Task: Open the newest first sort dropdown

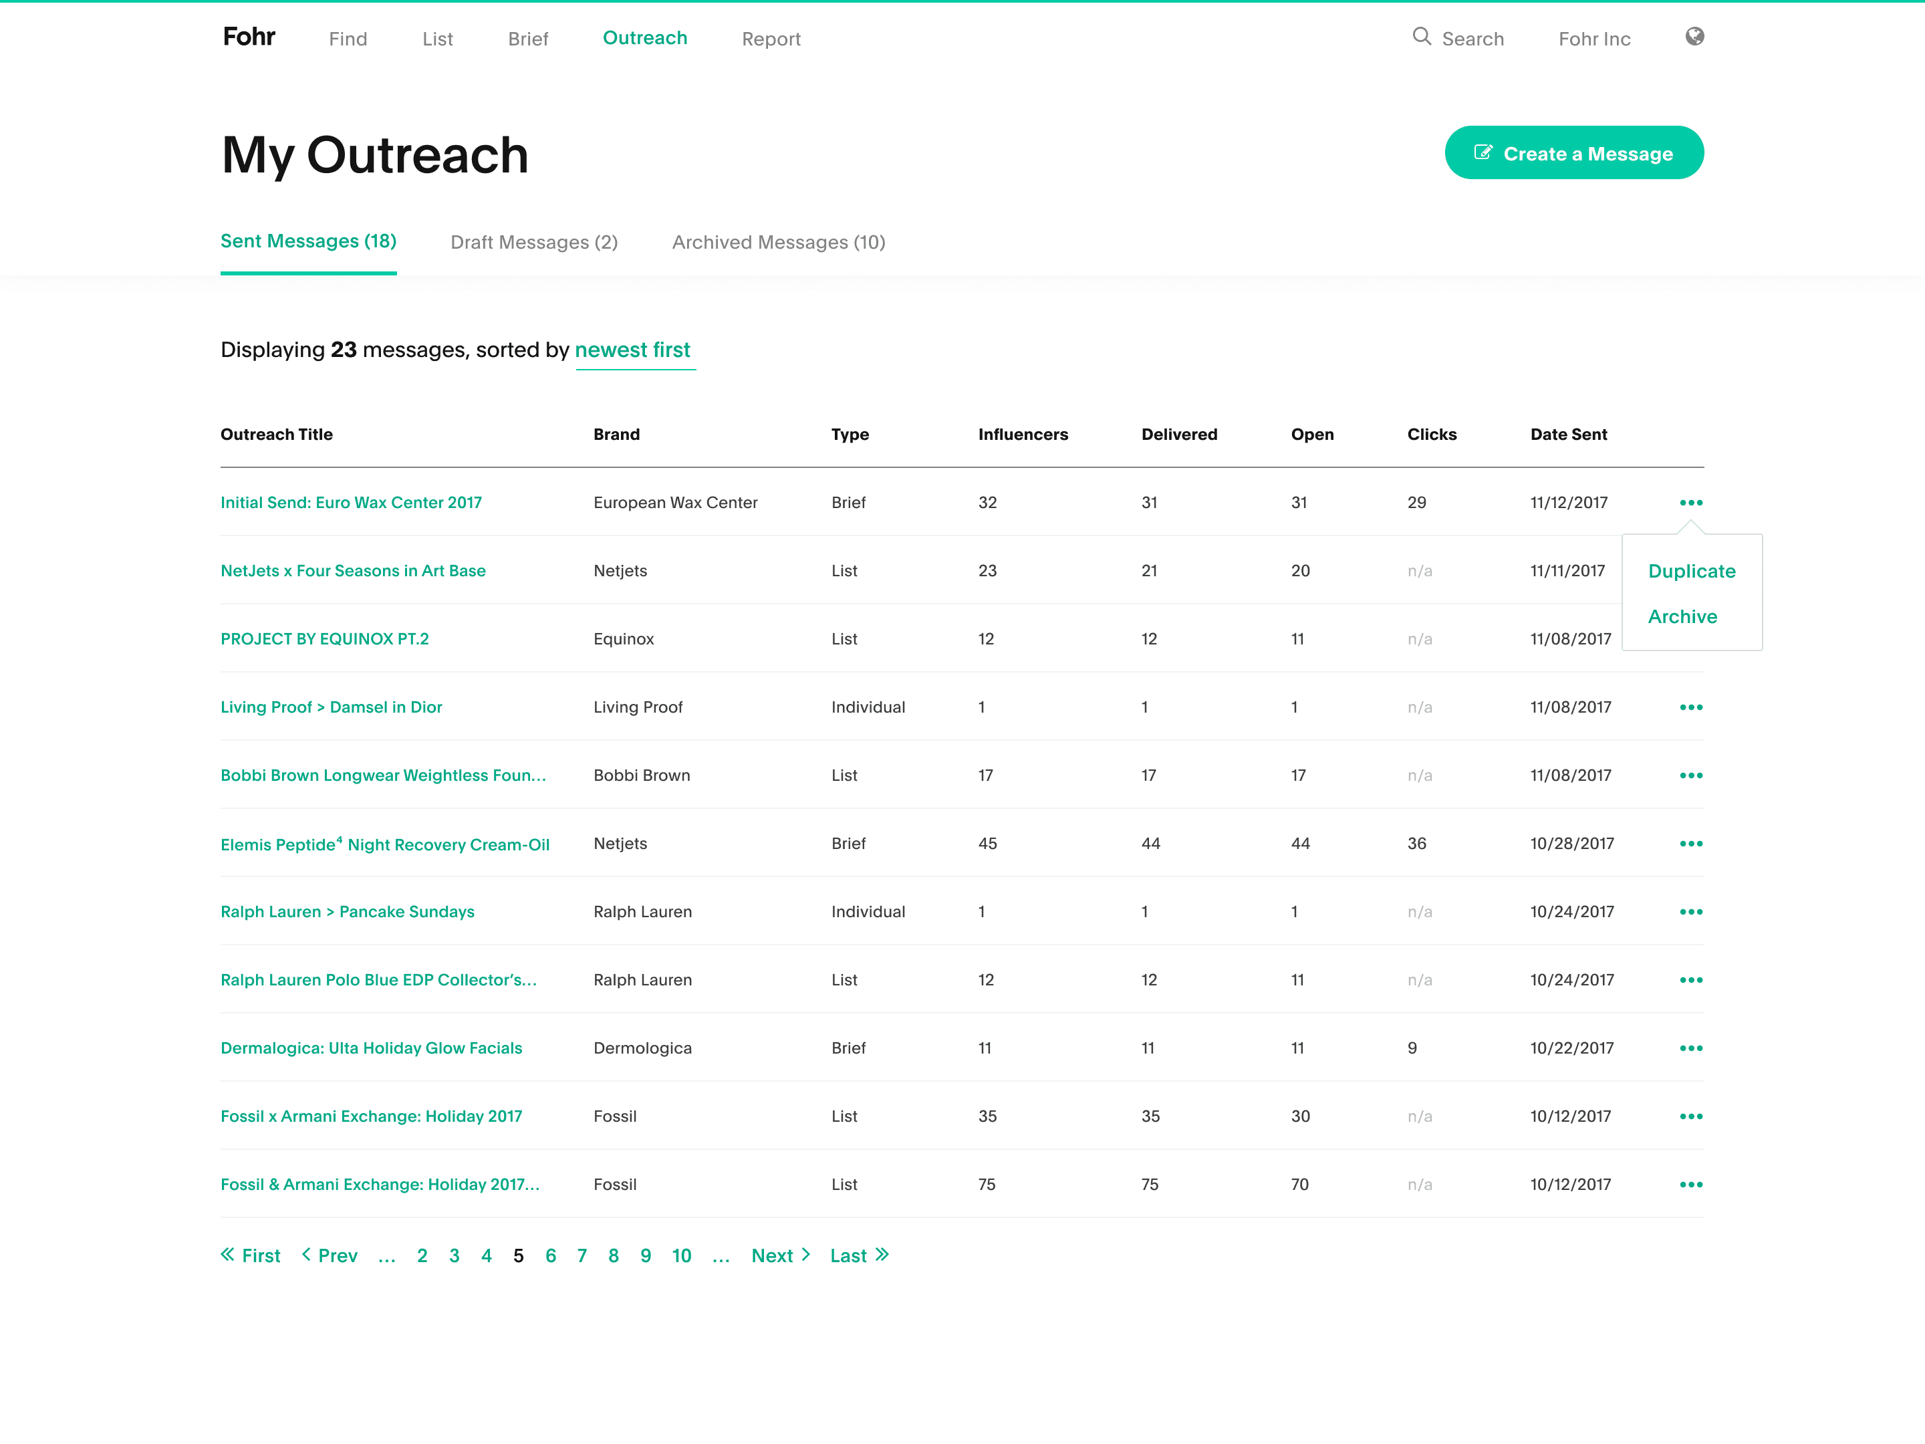Action: [634, 351]
